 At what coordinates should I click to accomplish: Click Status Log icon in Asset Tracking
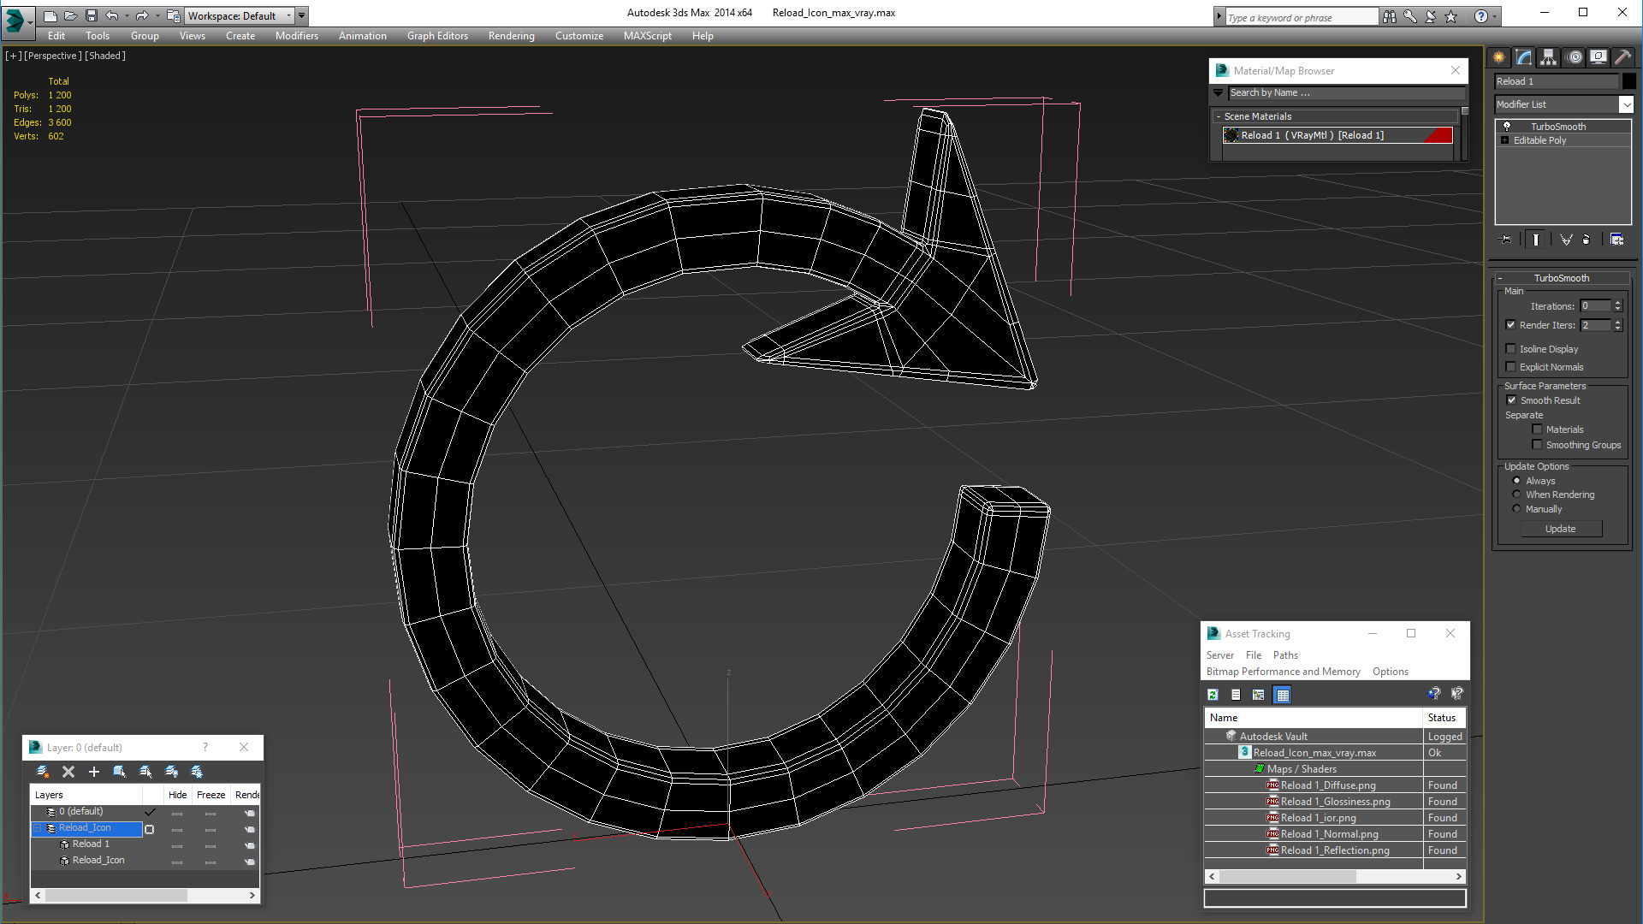coord(1236,695)
